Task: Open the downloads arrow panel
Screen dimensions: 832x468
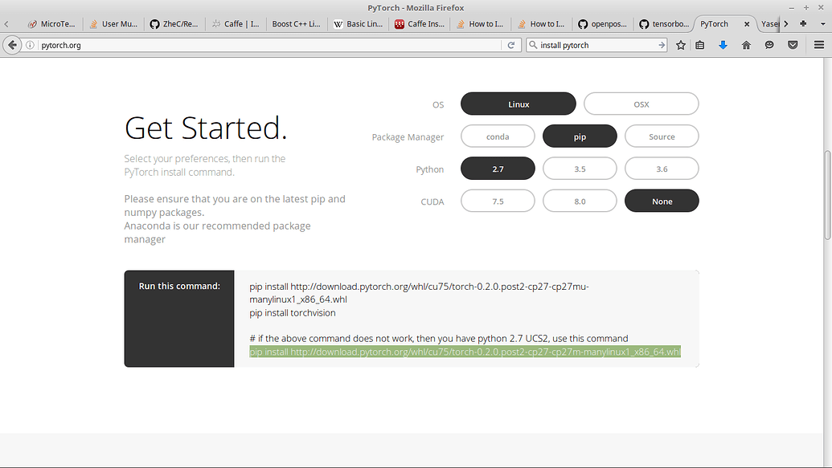Action: [723, 46]
